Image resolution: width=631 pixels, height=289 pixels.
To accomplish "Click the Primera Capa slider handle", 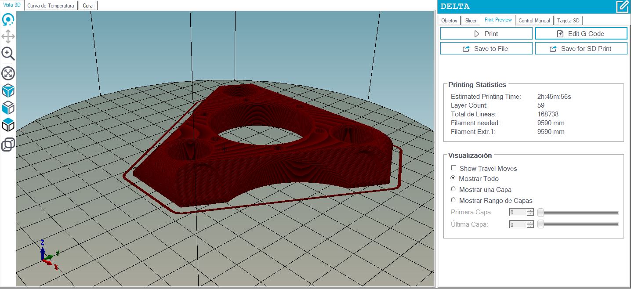I will click(541, 213).
